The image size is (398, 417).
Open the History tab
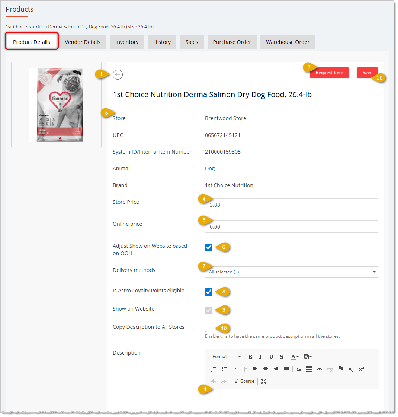pyautogui.click(x=163, y=42)
